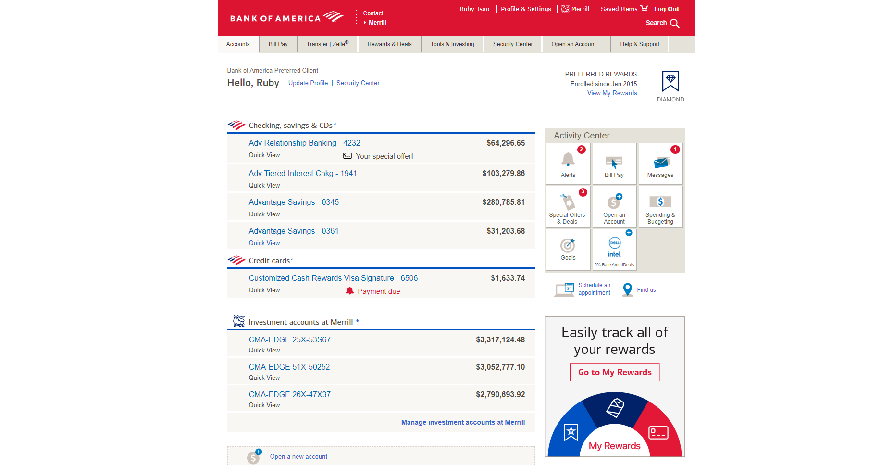This screenshot has width=893, height=465.
Task: Click Log Out
Action: pos(667,9)
